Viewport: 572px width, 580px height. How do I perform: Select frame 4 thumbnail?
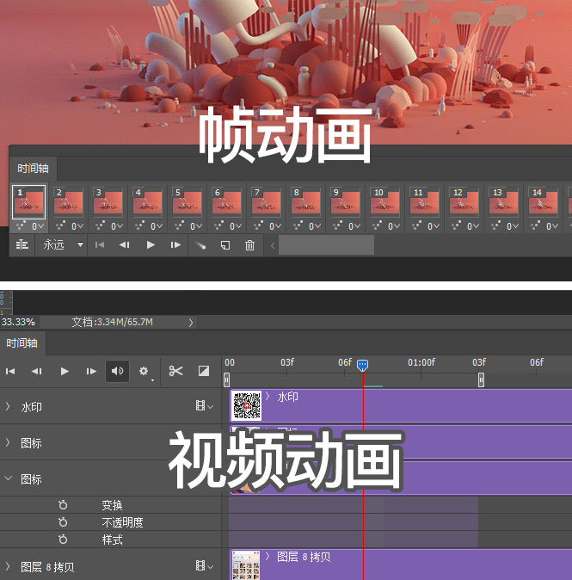pos(148,202)
